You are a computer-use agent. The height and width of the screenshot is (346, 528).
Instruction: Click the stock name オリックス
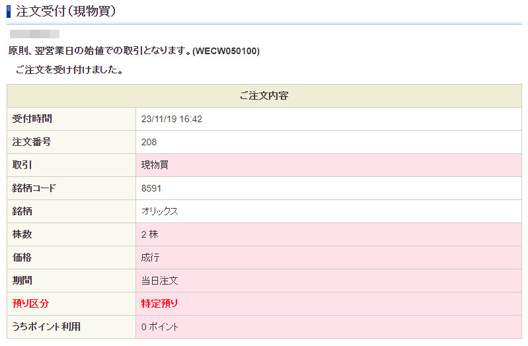point(160,211)
